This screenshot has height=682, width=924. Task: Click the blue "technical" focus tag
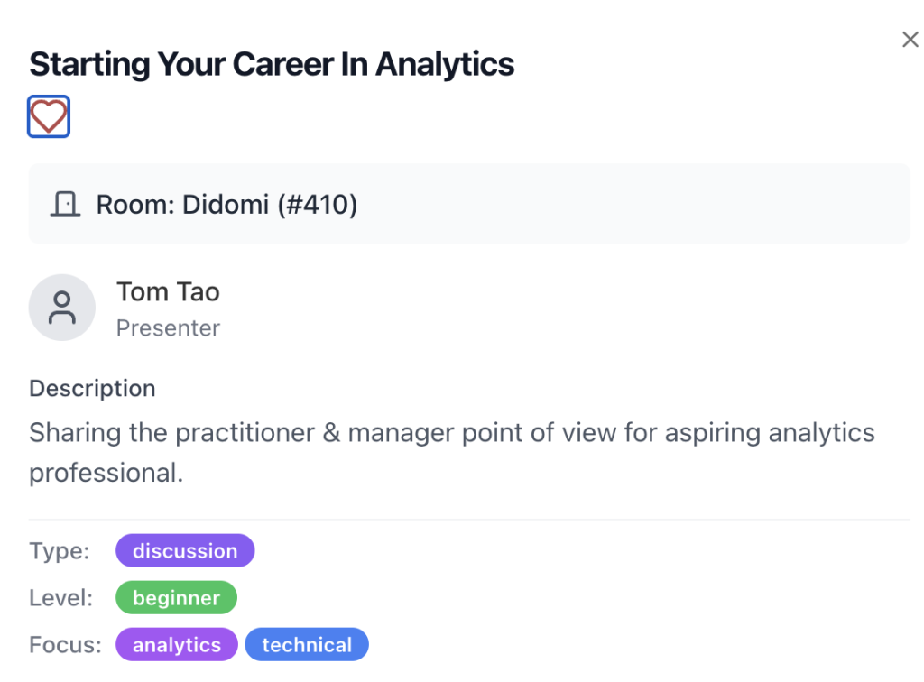pyautogui.click(x=307, y=645)
